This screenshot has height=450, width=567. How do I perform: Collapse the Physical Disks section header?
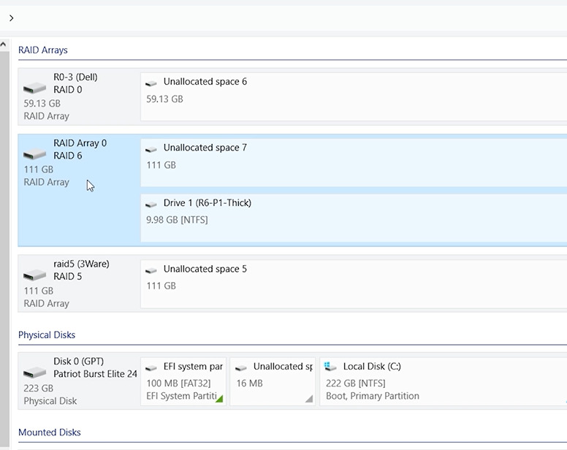pyautogui.click(x=47, y=335)
